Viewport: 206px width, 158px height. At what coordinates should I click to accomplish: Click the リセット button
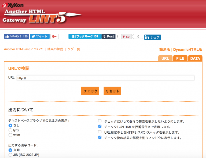[112, 91]
